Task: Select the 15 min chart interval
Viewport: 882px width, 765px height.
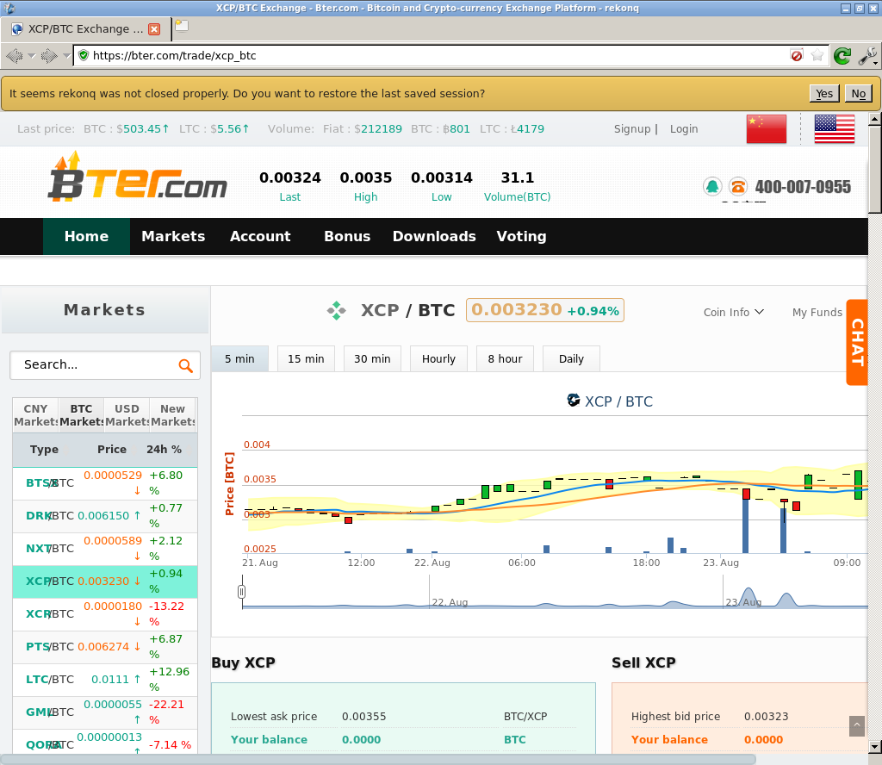Action: point(306,359)
